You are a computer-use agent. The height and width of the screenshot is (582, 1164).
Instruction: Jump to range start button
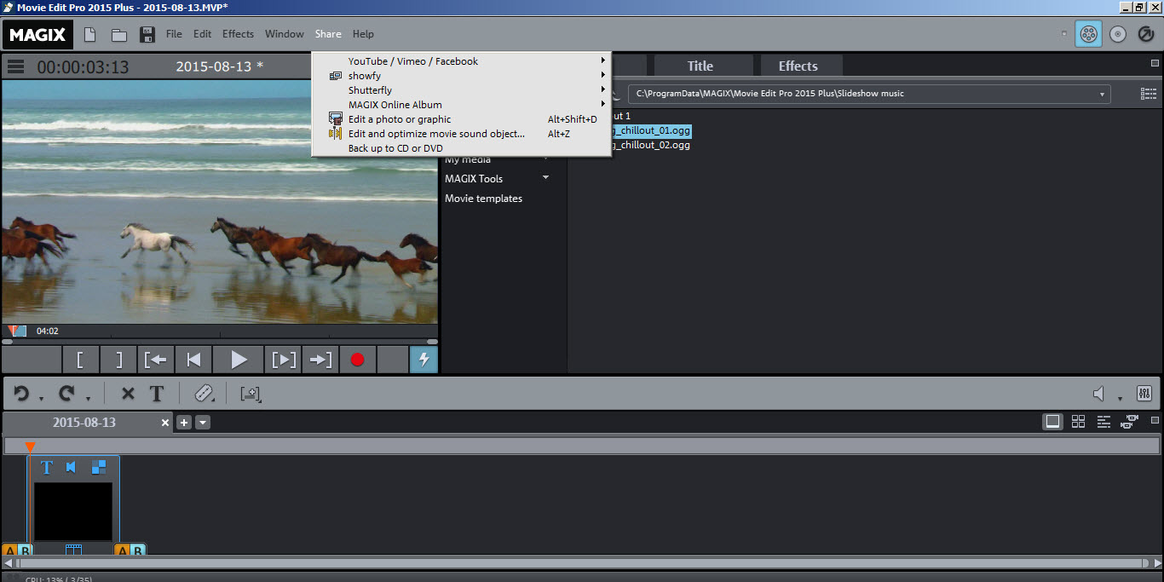pyautogui.click(x=156, y=360)
